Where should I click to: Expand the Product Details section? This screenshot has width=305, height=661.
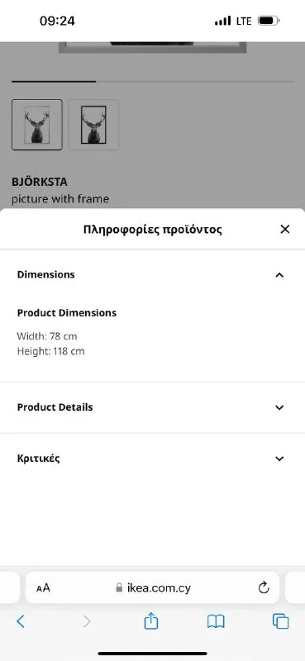(x=152, y=407)
